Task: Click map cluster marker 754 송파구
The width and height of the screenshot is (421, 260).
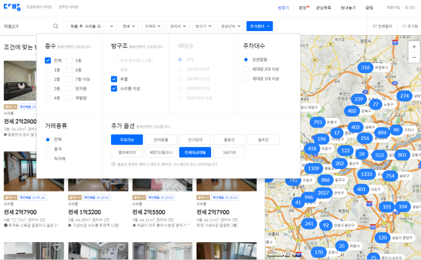Action: (x=390, y=176)
